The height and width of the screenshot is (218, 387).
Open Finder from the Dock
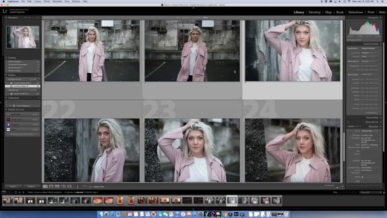click(101, 214)
